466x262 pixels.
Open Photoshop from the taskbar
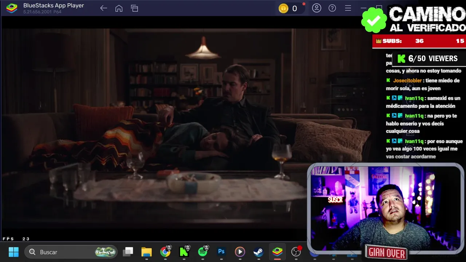221,251
